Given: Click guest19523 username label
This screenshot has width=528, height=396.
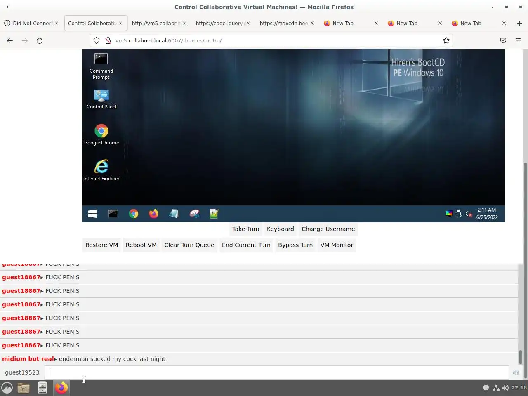Looking at the screenshot, I should 22,372.
